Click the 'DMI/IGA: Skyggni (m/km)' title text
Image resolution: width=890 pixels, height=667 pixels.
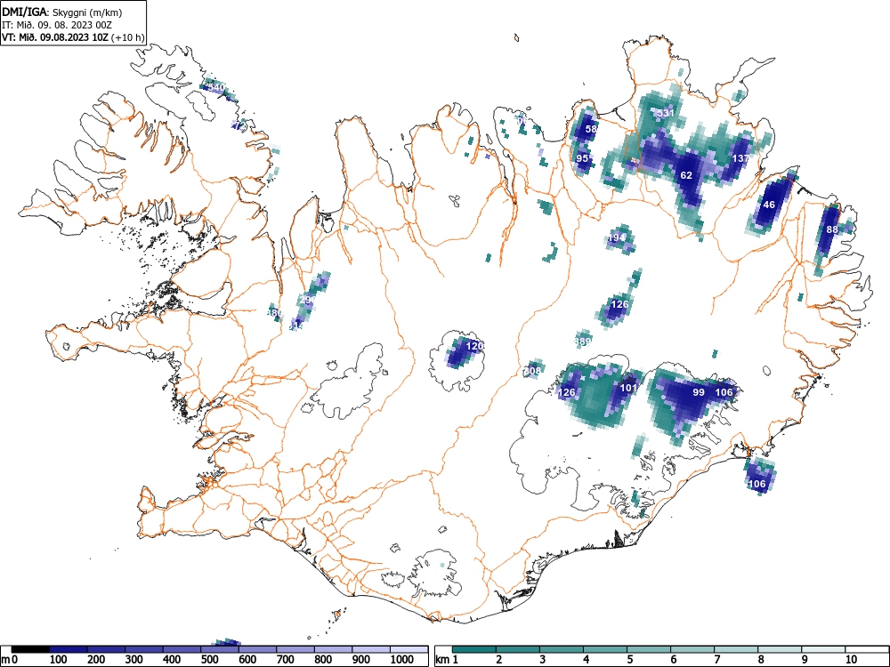click(x=62, y=12)
